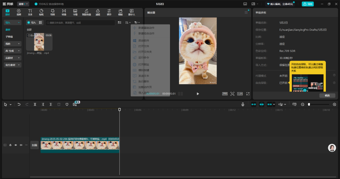The image size is (340, 179).
Task: Expand the AI 生成 sidebar section
Action: 13,51
